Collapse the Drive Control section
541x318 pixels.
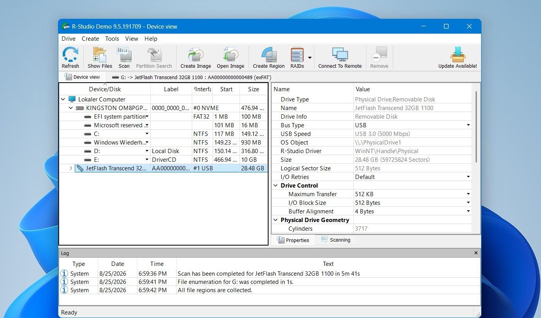(276, 186)
